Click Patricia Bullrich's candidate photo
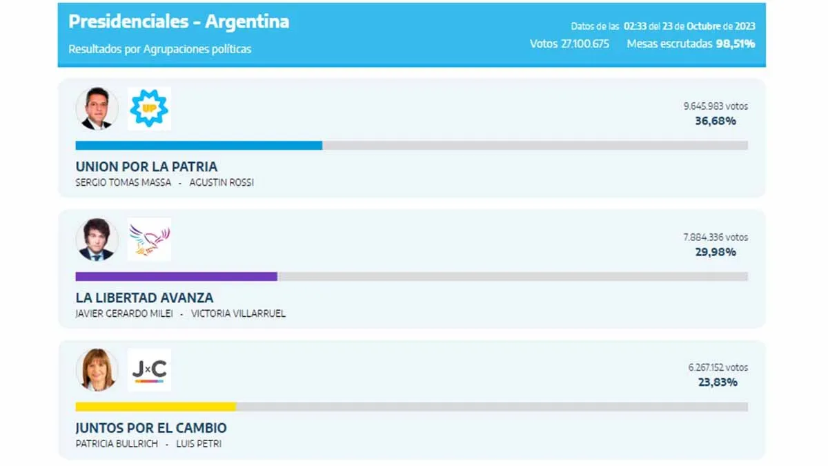 point(97,370)
